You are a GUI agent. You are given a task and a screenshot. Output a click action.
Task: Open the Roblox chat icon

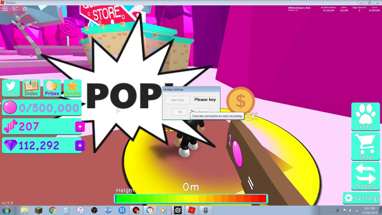(15, 9)
